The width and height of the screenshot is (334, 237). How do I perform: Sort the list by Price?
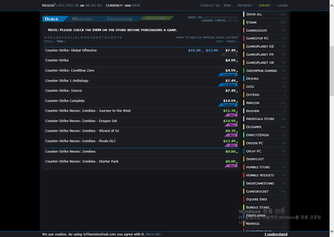(x=232, y=41)
